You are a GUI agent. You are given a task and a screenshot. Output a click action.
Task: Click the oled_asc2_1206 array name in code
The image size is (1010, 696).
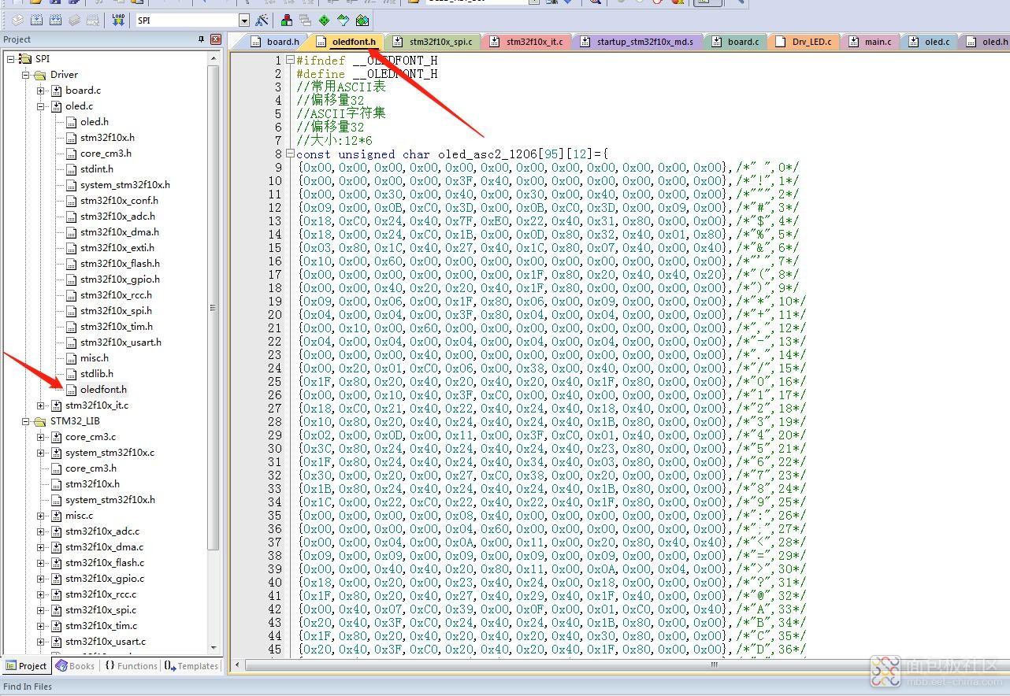coord(488,154)
